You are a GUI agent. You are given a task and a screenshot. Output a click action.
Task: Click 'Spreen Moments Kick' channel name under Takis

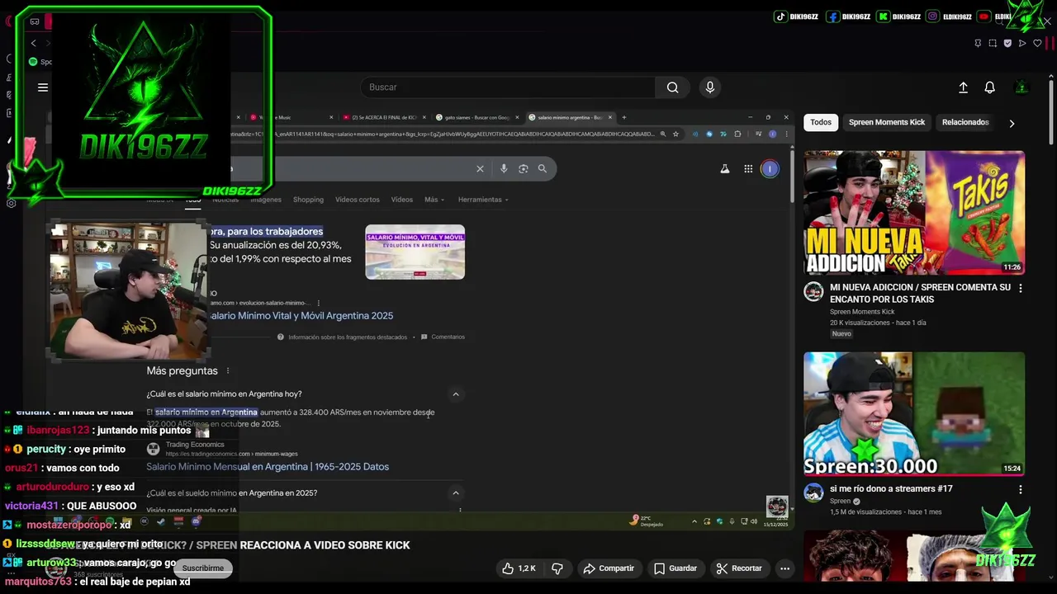[x=862, y=312]
